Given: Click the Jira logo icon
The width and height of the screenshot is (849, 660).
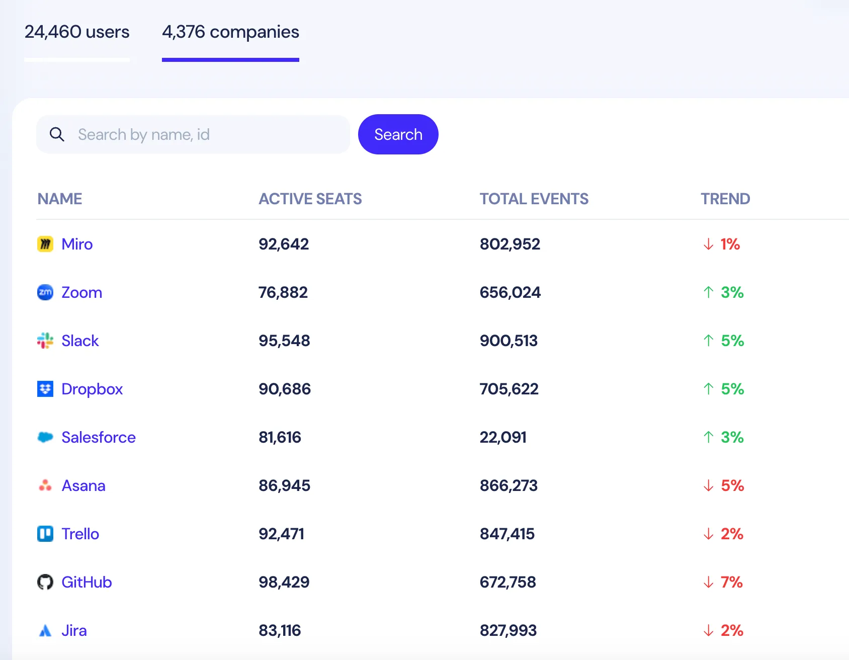Looking at the screenshot, I should pos(45,630).
